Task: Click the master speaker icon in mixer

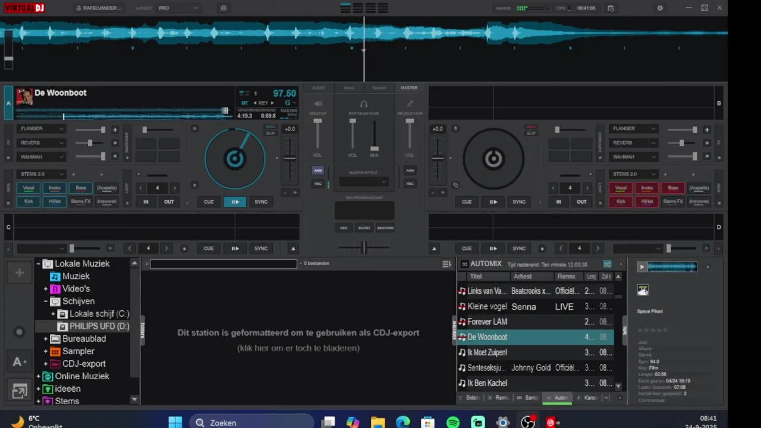Action: click(318, 104)
